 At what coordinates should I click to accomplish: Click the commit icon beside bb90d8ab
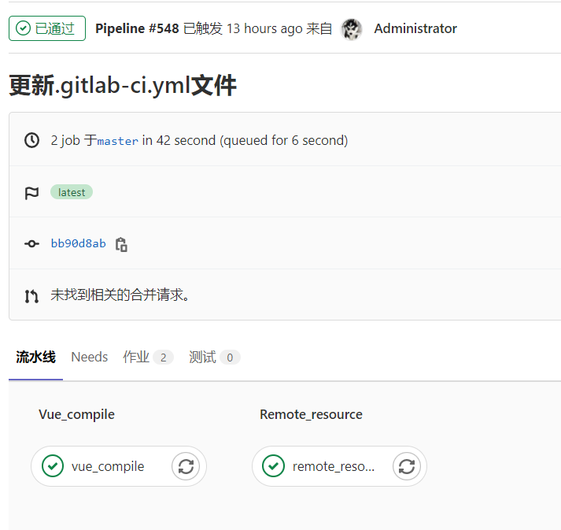click(31, 244)
